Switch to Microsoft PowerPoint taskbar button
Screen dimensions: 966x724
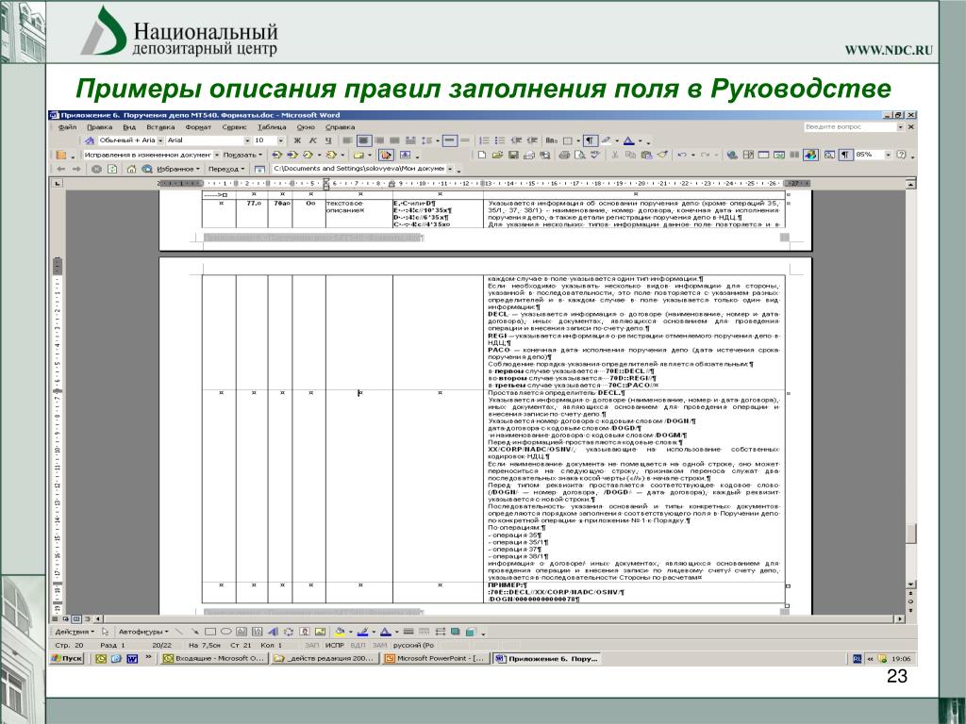(x=435, y=658)
